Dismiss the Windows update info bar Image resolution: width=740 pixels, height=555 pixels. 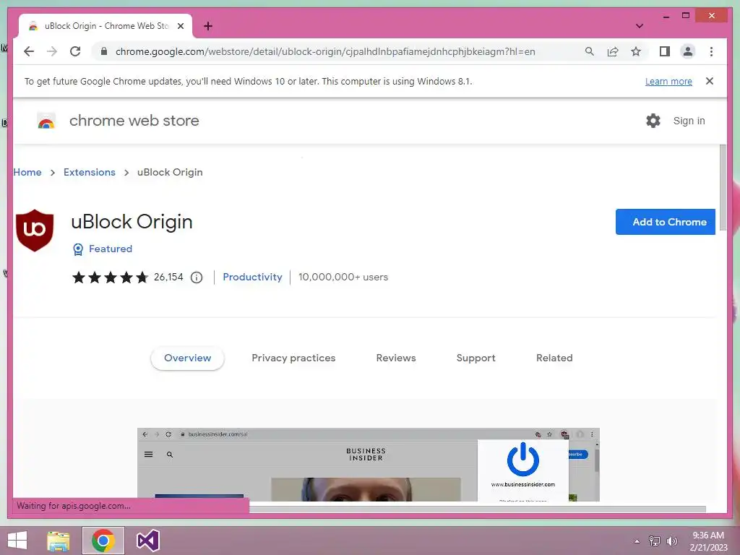[x=710, y=81]
